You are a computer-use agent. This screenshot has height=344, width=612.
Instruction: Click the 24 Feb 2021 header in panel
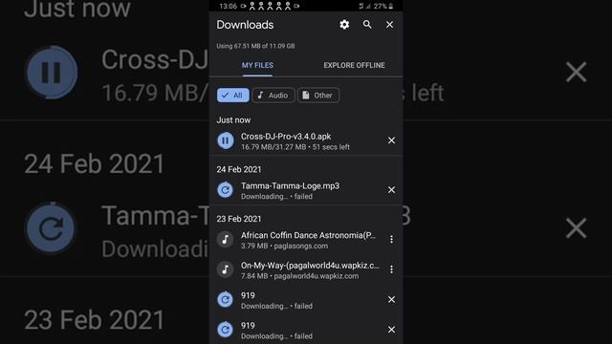tap(239, 170)
